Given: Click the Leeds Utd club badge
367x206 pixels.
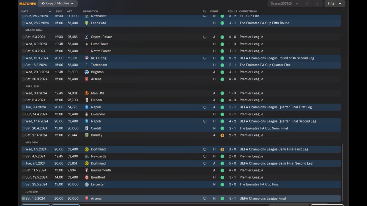Looking at the screenshot, I should point(87,23).
